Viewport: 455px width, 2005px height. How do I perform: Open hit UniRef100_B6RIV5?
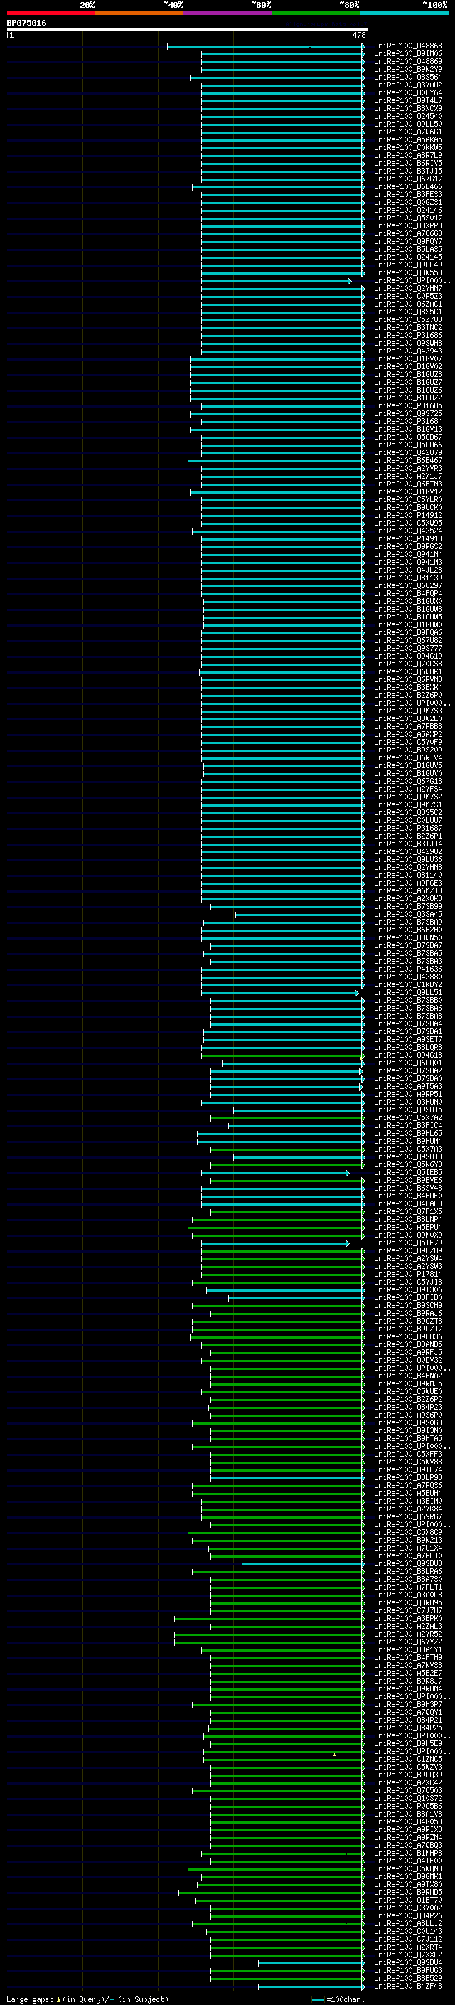click(x=407, y=163)
